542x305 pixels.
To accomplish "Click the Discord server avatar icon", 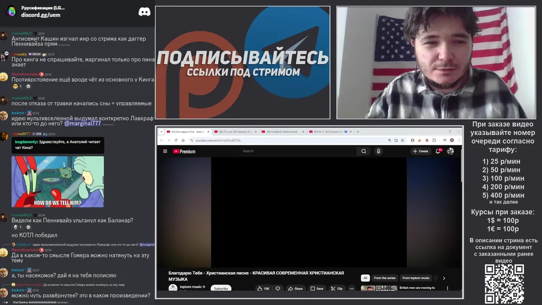I will click(11, 11).
